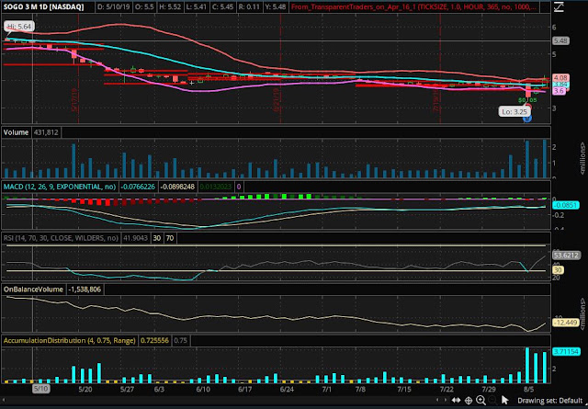Click the -0.0851 MACD axis bubble
The height and width of the screenshot is (409, 588).
[566, 205]
